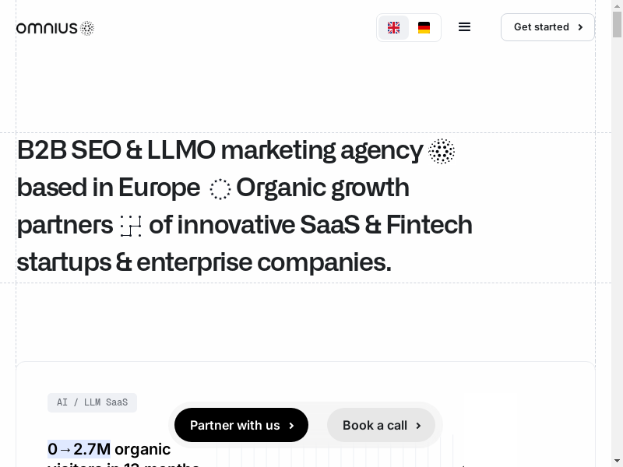This screenshot has height=467, width=623.
Task: Click dashed square icon after 'partners'
Action: (131, 226)
